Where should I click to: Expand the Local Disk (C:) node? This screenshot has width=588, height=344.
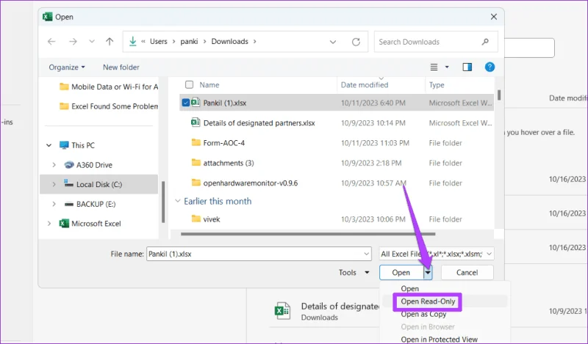(54, 185)
